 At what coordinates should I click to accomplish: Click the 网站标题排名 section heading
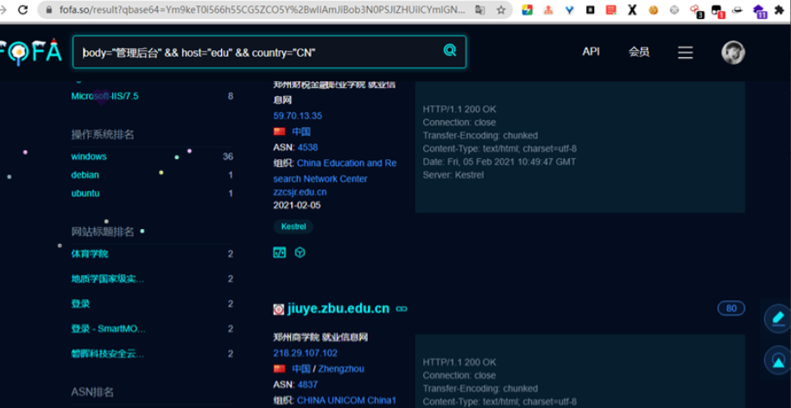(x=103, y=232)
